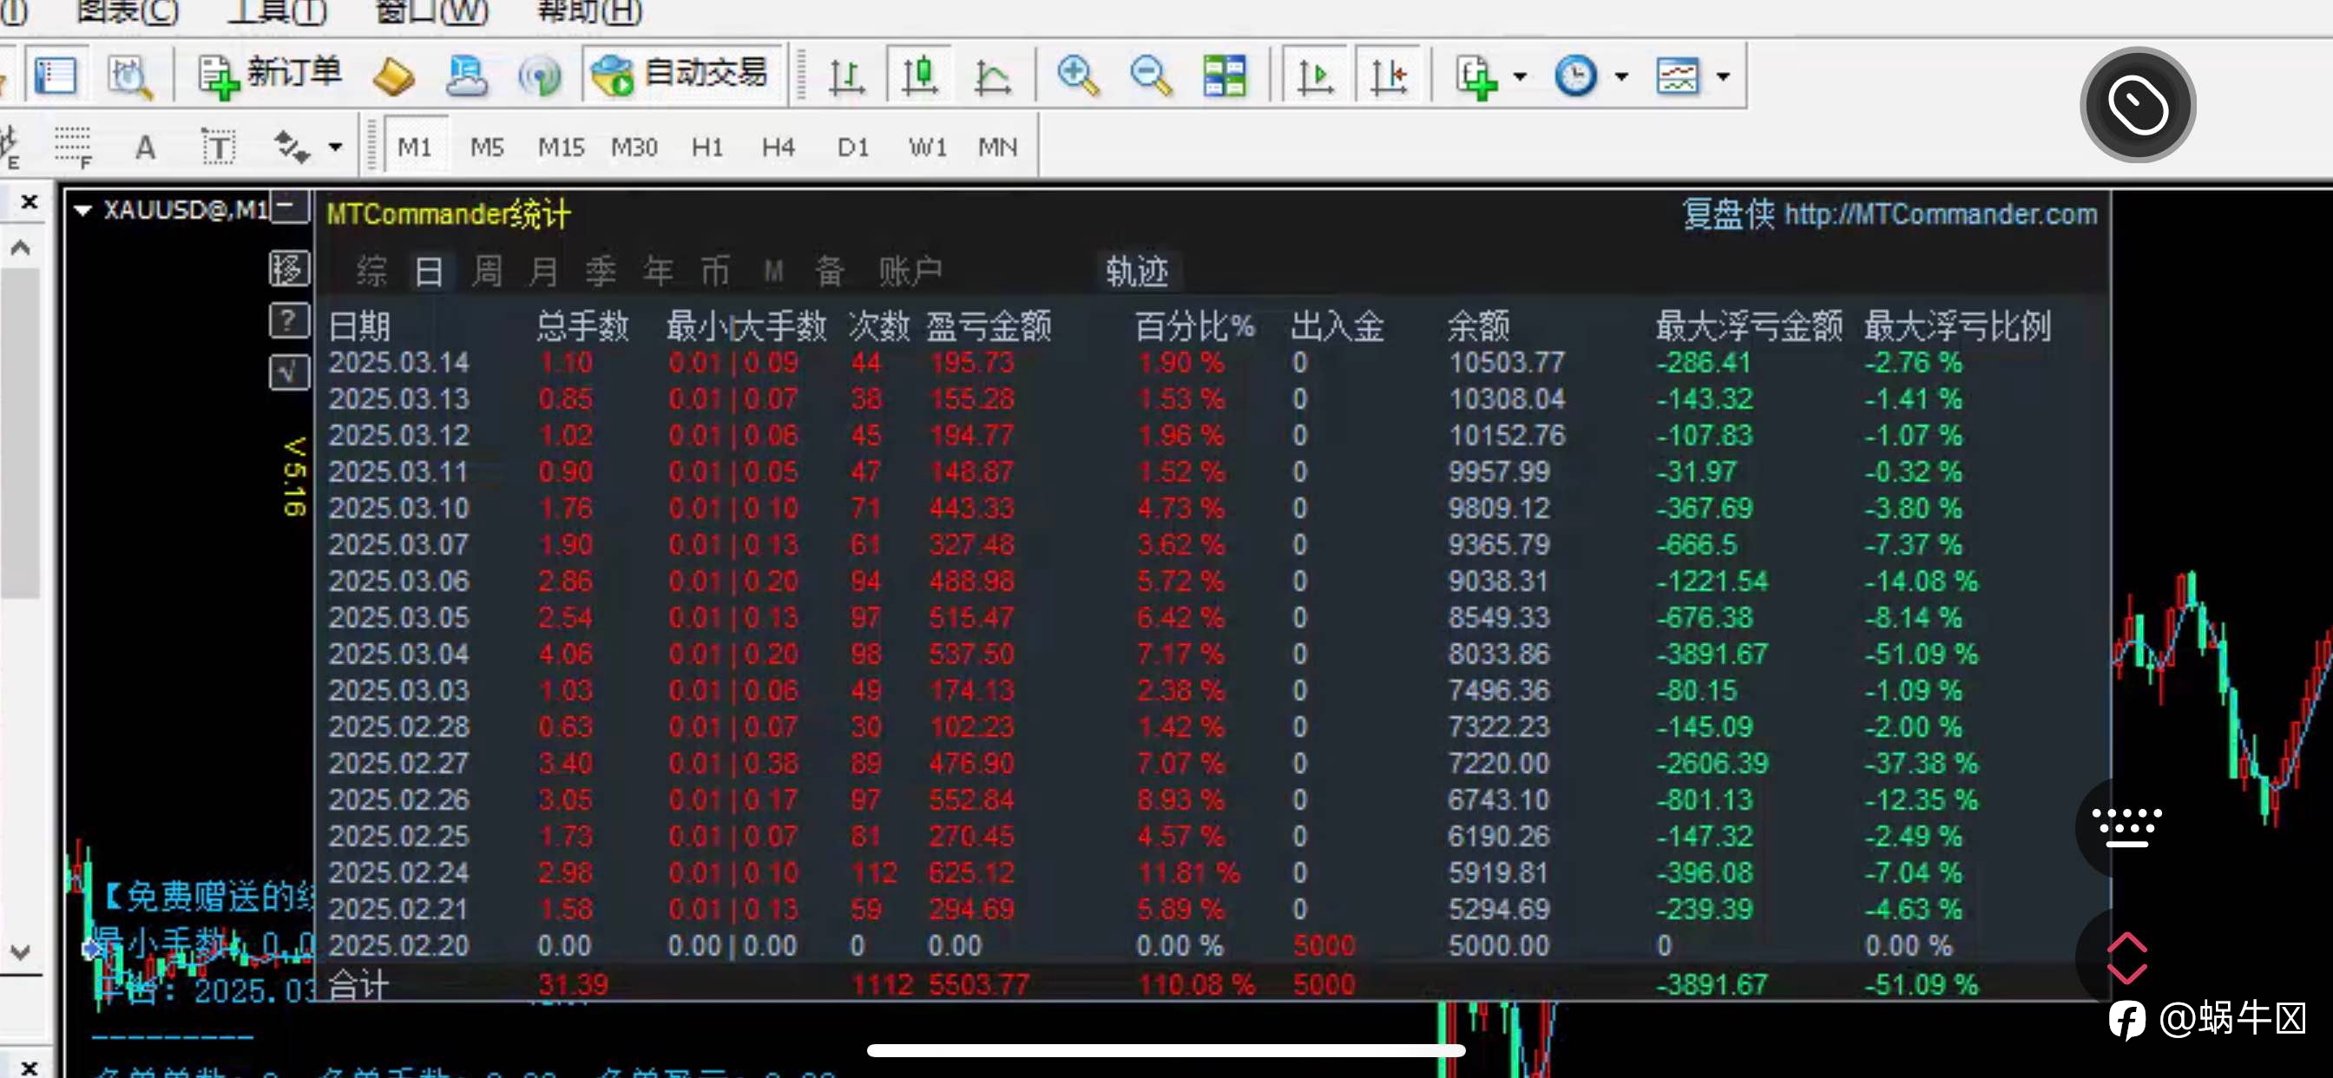Expand the clock periods dropdown arrow
This screenshot has height=1078, width=2333.
(x=1621, y=76)
